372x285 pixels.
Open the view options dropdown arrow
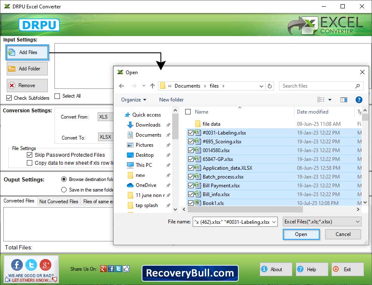(x=330, y=100)
